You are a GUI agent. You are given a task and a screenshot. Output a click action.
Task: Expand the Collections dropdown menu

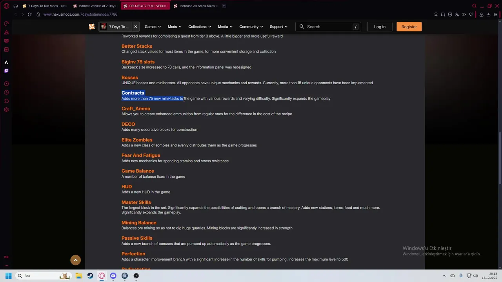[200, 27]
